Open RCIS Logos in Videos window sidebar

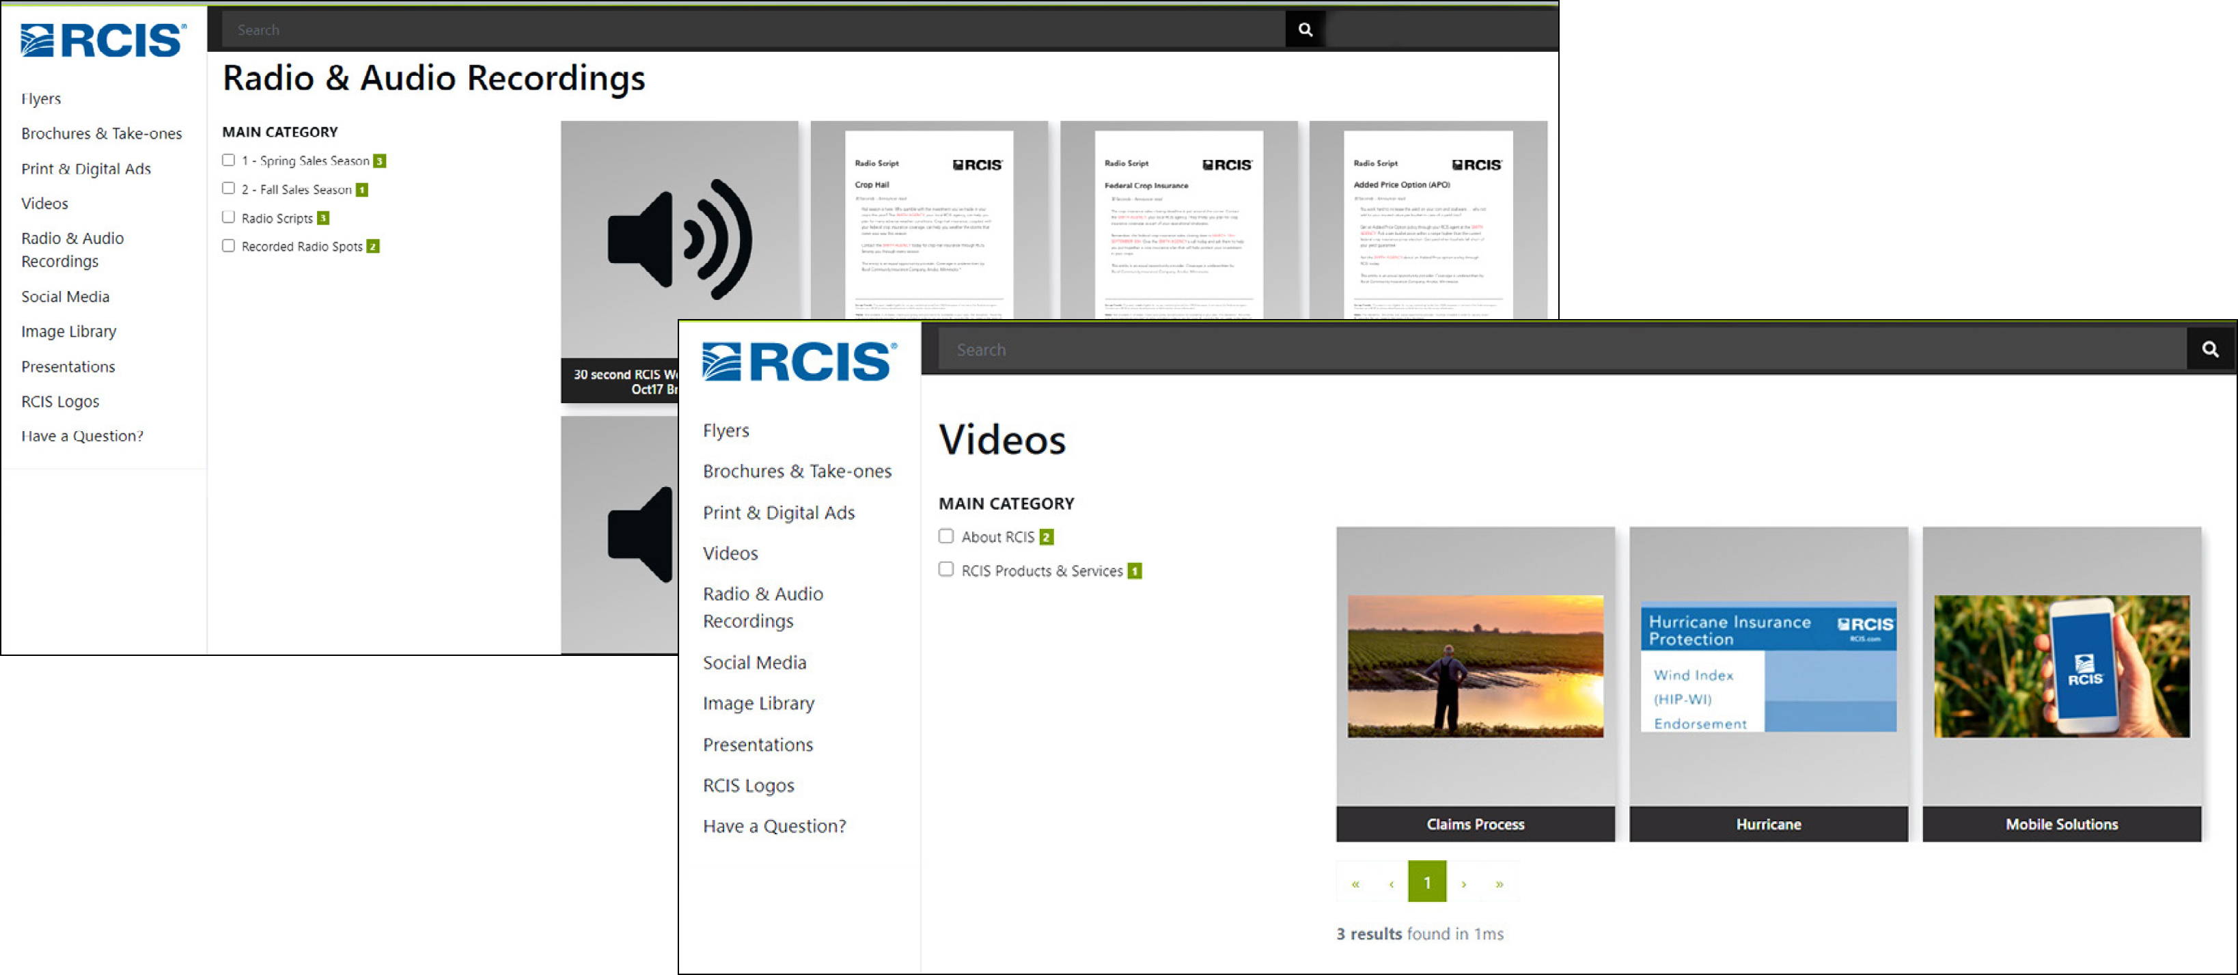click(x=749, y=786)
